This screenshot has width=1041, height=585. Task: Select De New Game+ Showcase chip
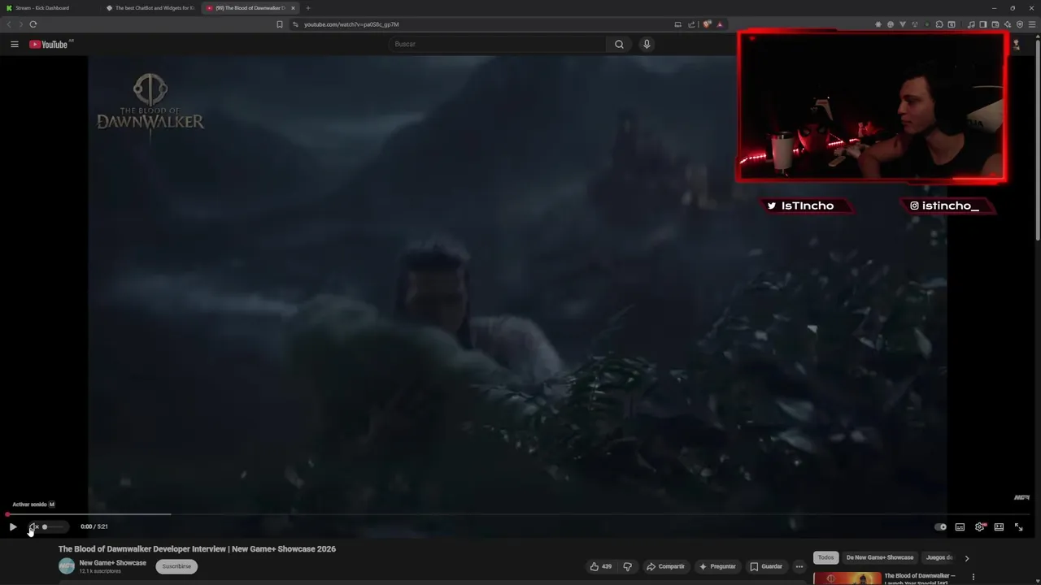tap(880, 557)
